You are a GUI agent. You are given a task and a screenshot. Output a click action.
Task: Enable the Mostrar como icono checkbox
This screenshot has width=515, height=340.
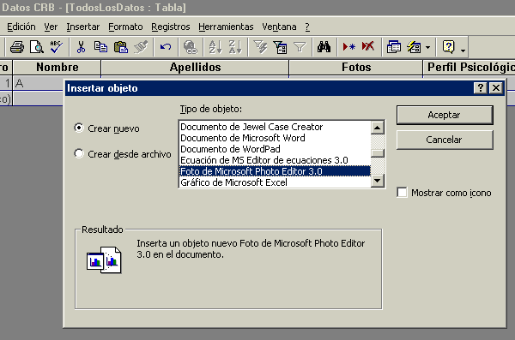402,193
